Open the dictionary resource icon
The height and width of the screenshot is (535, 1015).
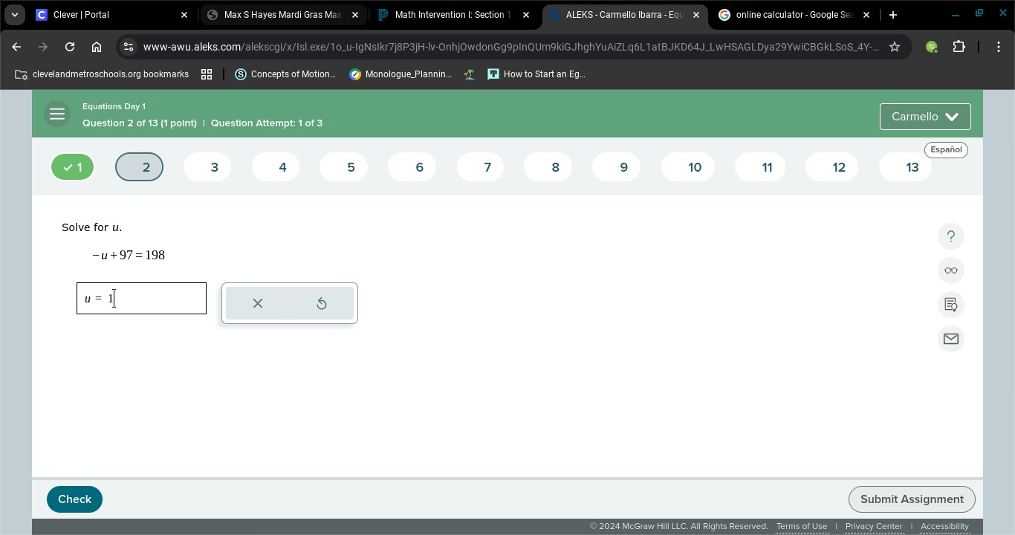[x=951, y=305]
